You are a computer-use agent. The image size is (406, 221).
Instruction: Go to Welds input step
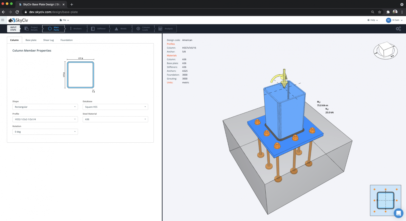point(121,29)
